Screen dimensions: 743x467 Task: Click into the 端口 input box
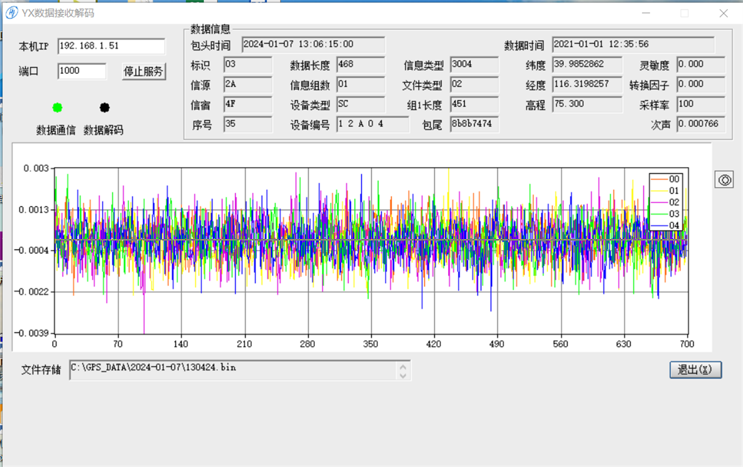pos(82,71)
